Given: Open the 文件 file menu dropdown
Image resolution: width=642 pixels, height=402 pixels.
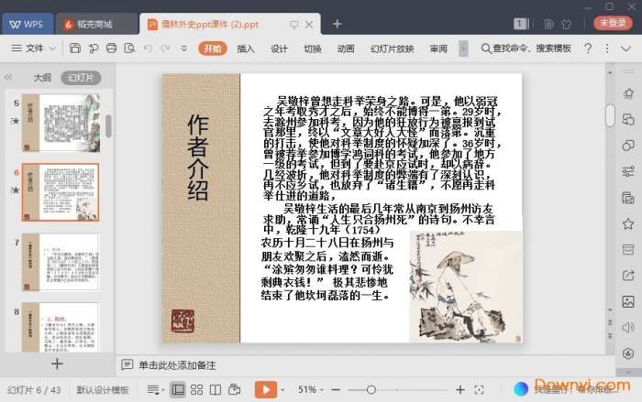Looking at the screenshot, I should pos(34,49).
